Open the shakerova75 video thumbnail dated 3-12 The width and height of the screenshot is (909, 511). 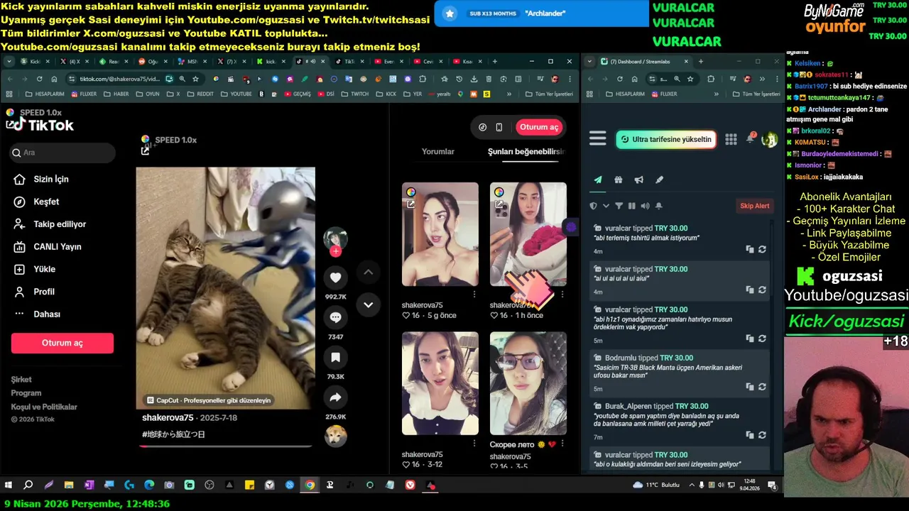(440, 383)
